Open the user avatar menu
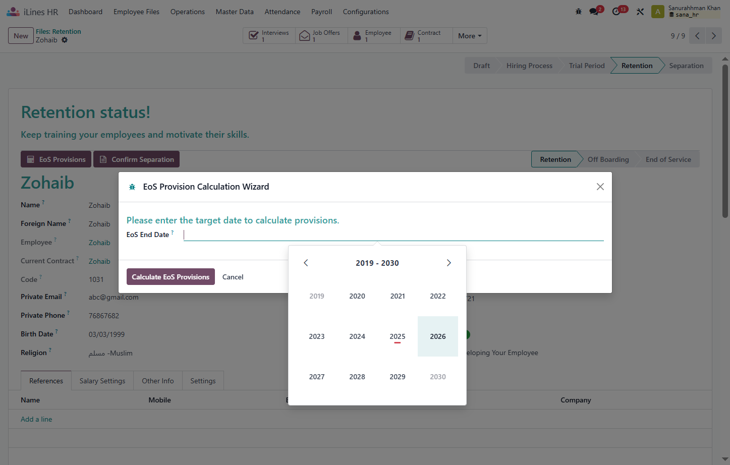The width and height of the screenshot is (730, 465). 658,12
